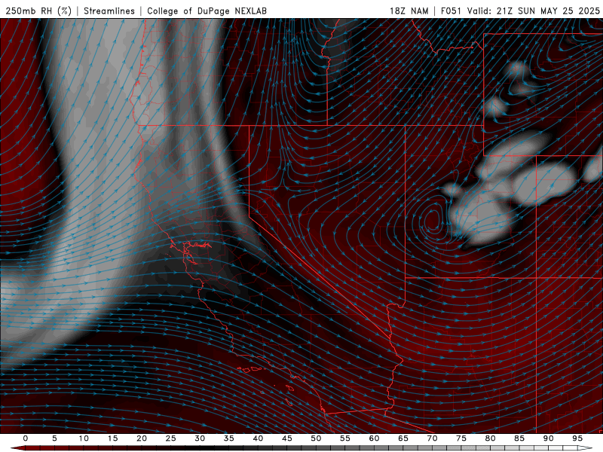
Task: Click the "College of DuPage NEXLAB" text
Action: [207, 11]
